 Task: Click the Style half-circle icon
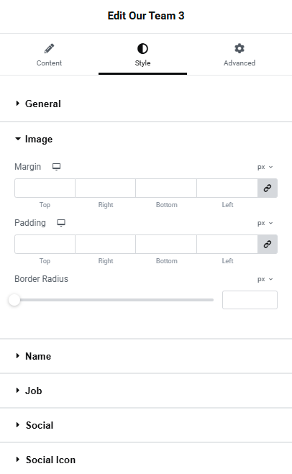coord(142,48)
